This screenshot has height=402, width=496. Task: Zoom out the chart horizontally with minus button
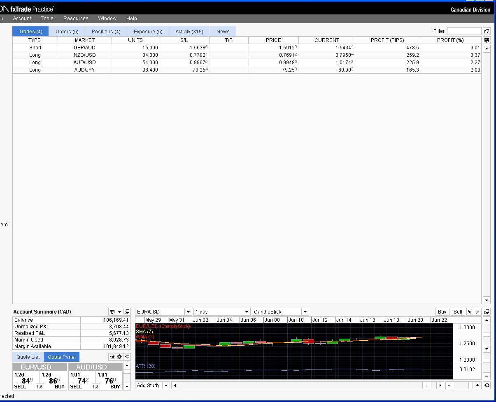(449, 386)
